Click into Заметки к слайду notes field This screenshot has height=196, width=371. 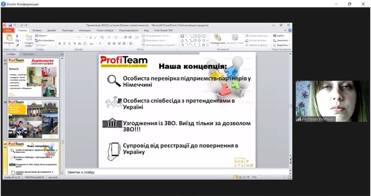[178, 172]
